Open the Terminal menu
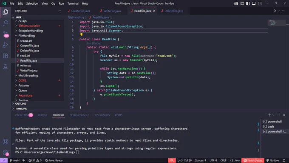 [73, 3]
